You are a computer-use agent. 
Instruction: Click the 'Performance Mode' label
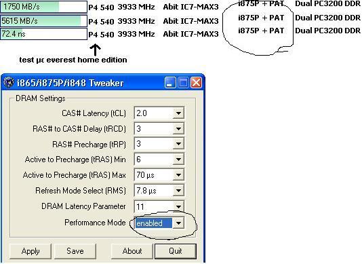95,223
